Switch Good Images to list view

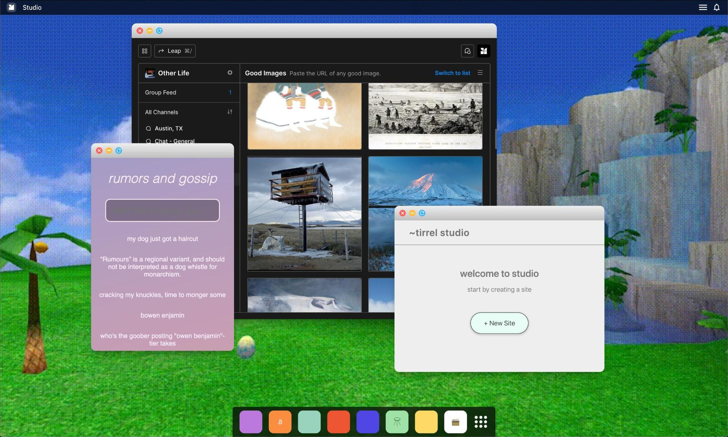452,73
